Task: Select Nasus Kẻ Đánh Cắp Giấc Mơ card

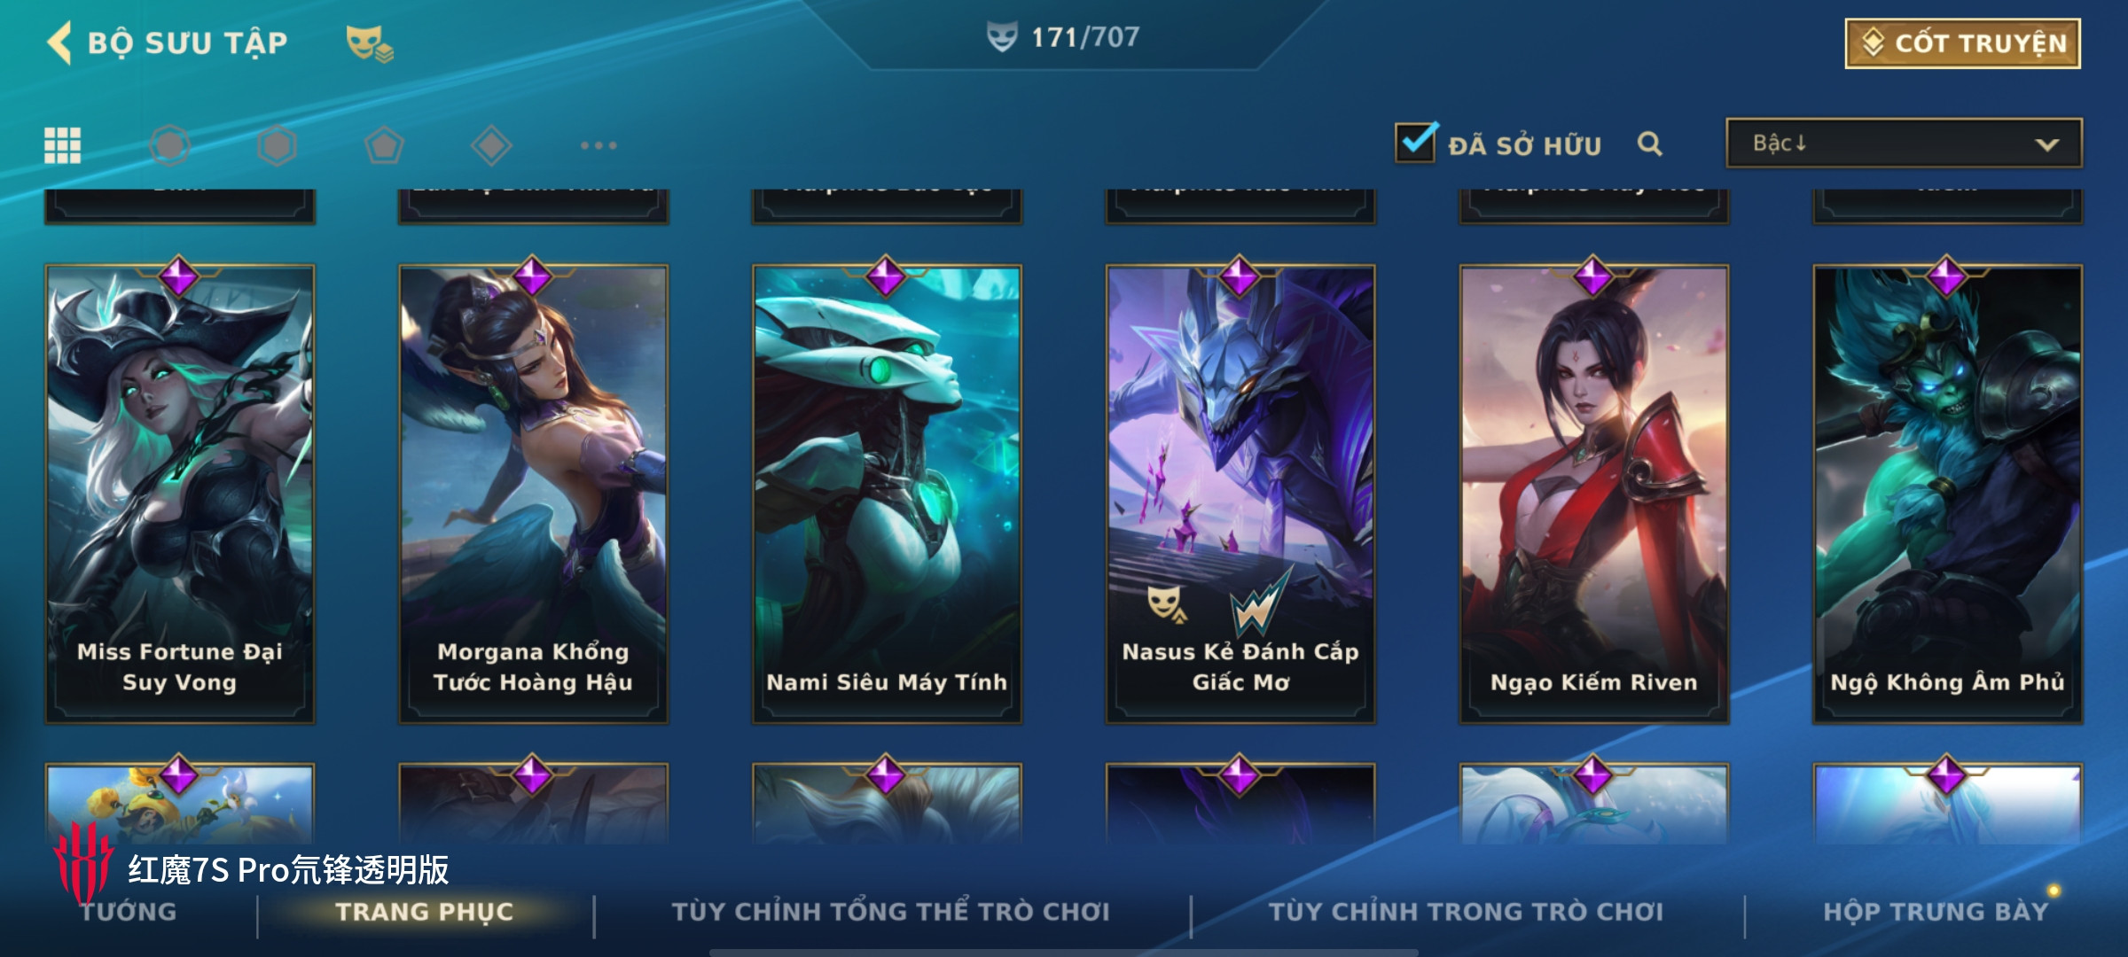Action: pos(1240,494)
